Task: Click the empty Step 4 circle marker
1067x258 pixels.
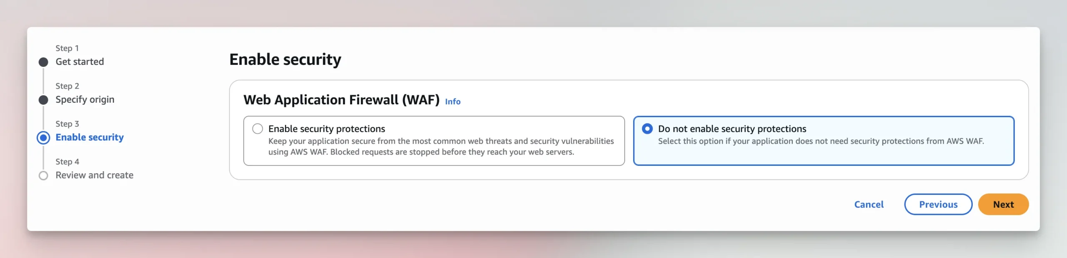Action: point(43,176)
